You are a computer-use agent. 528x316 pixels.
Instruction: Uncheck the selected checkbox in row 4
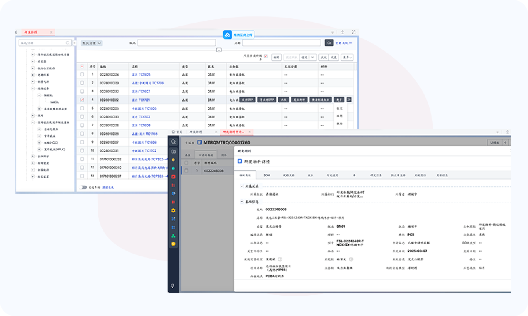pos(82,99)
